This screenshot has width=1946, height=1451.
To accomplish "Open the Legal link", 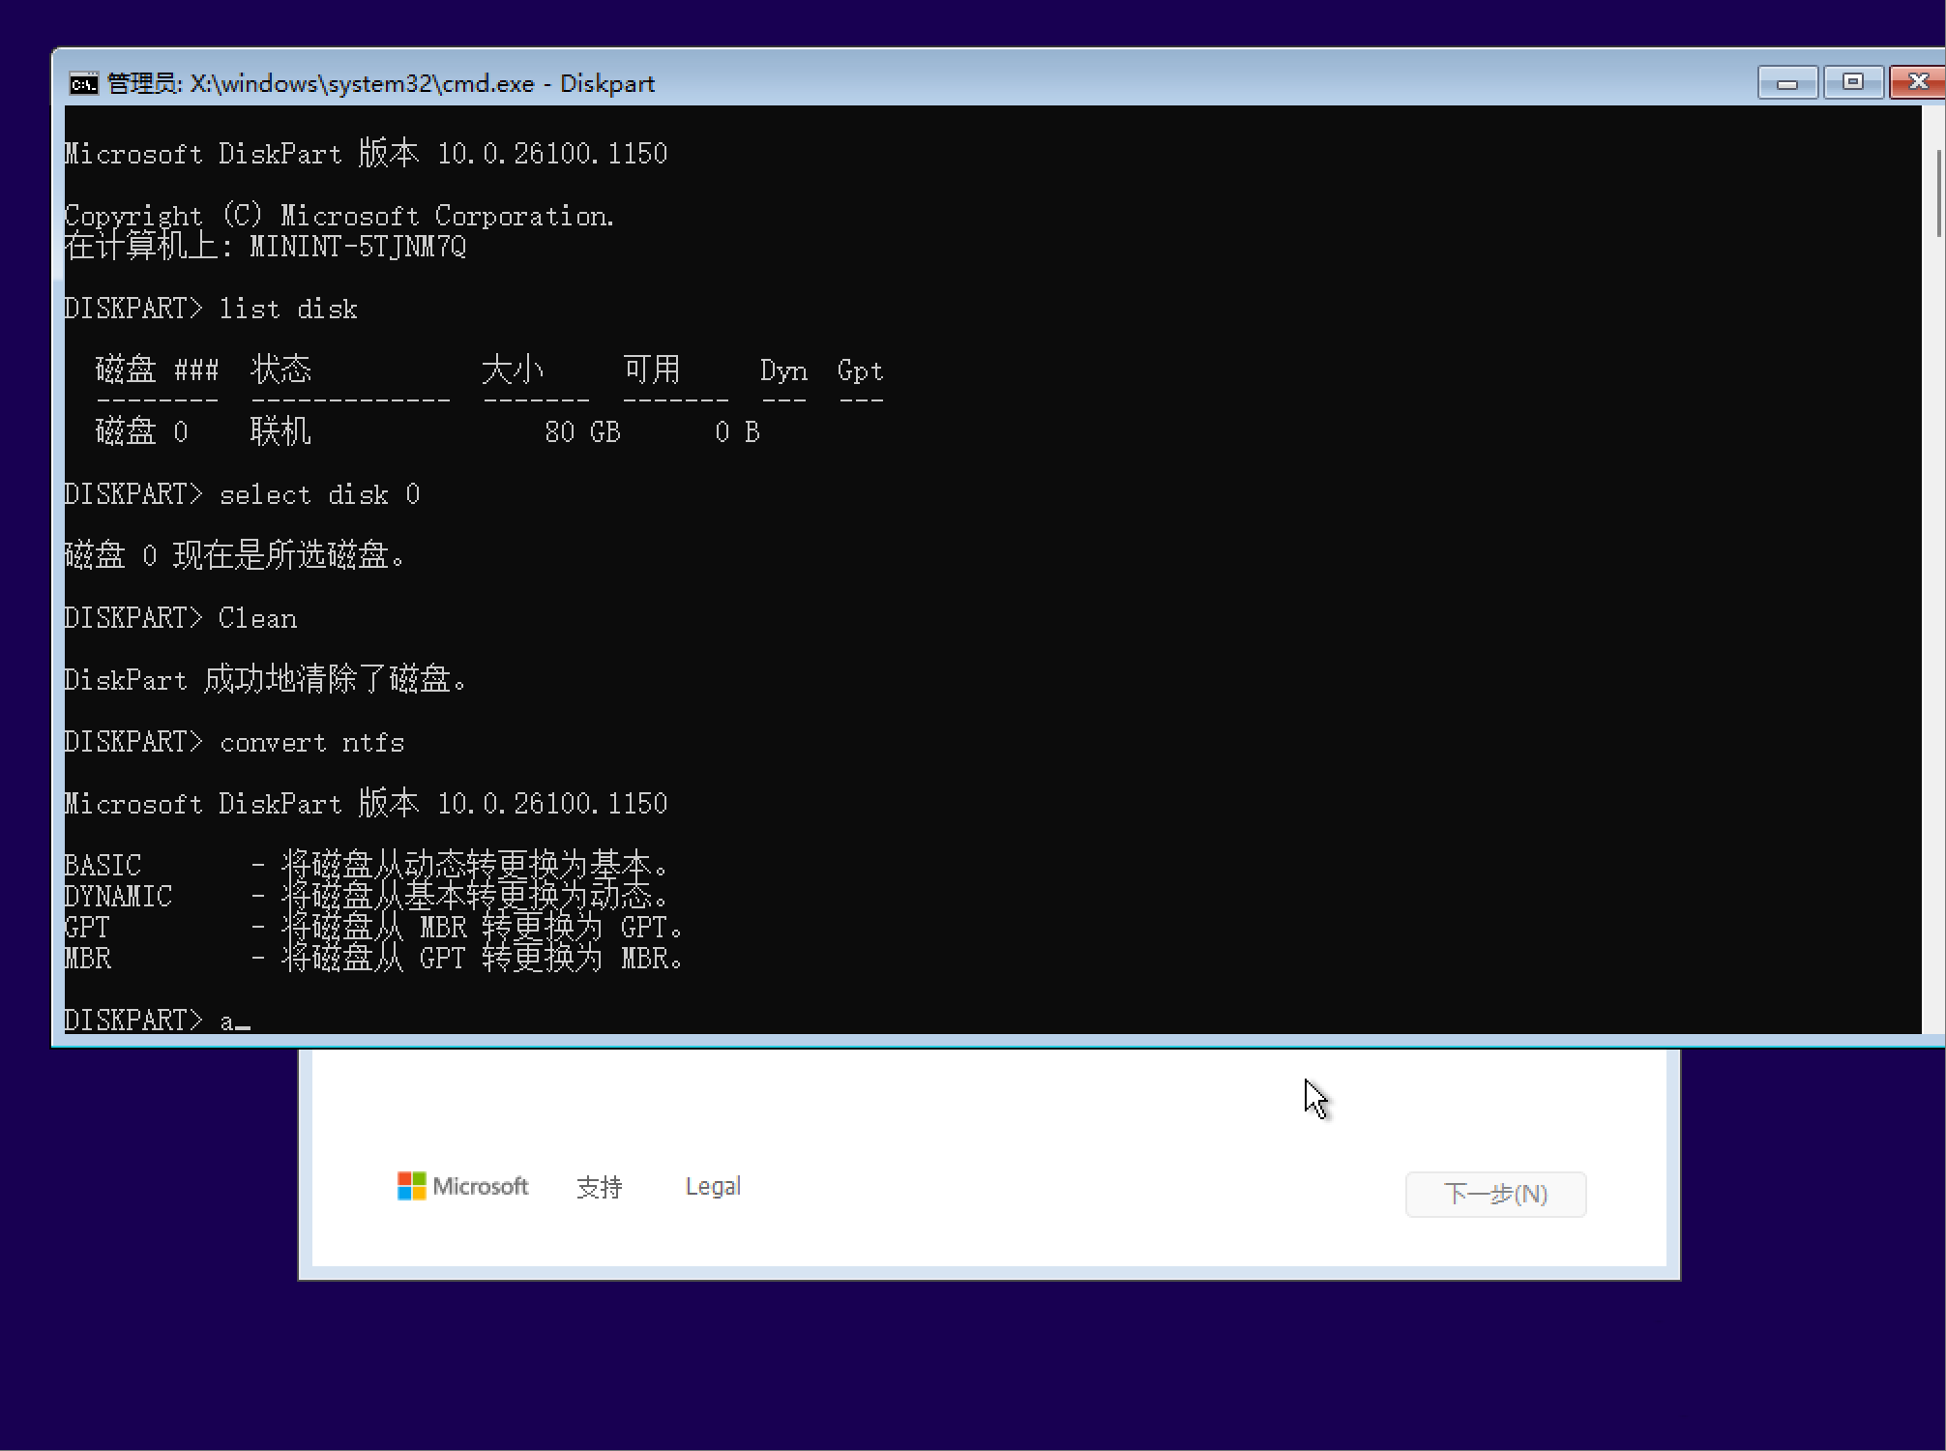I will click(713, 1186).
